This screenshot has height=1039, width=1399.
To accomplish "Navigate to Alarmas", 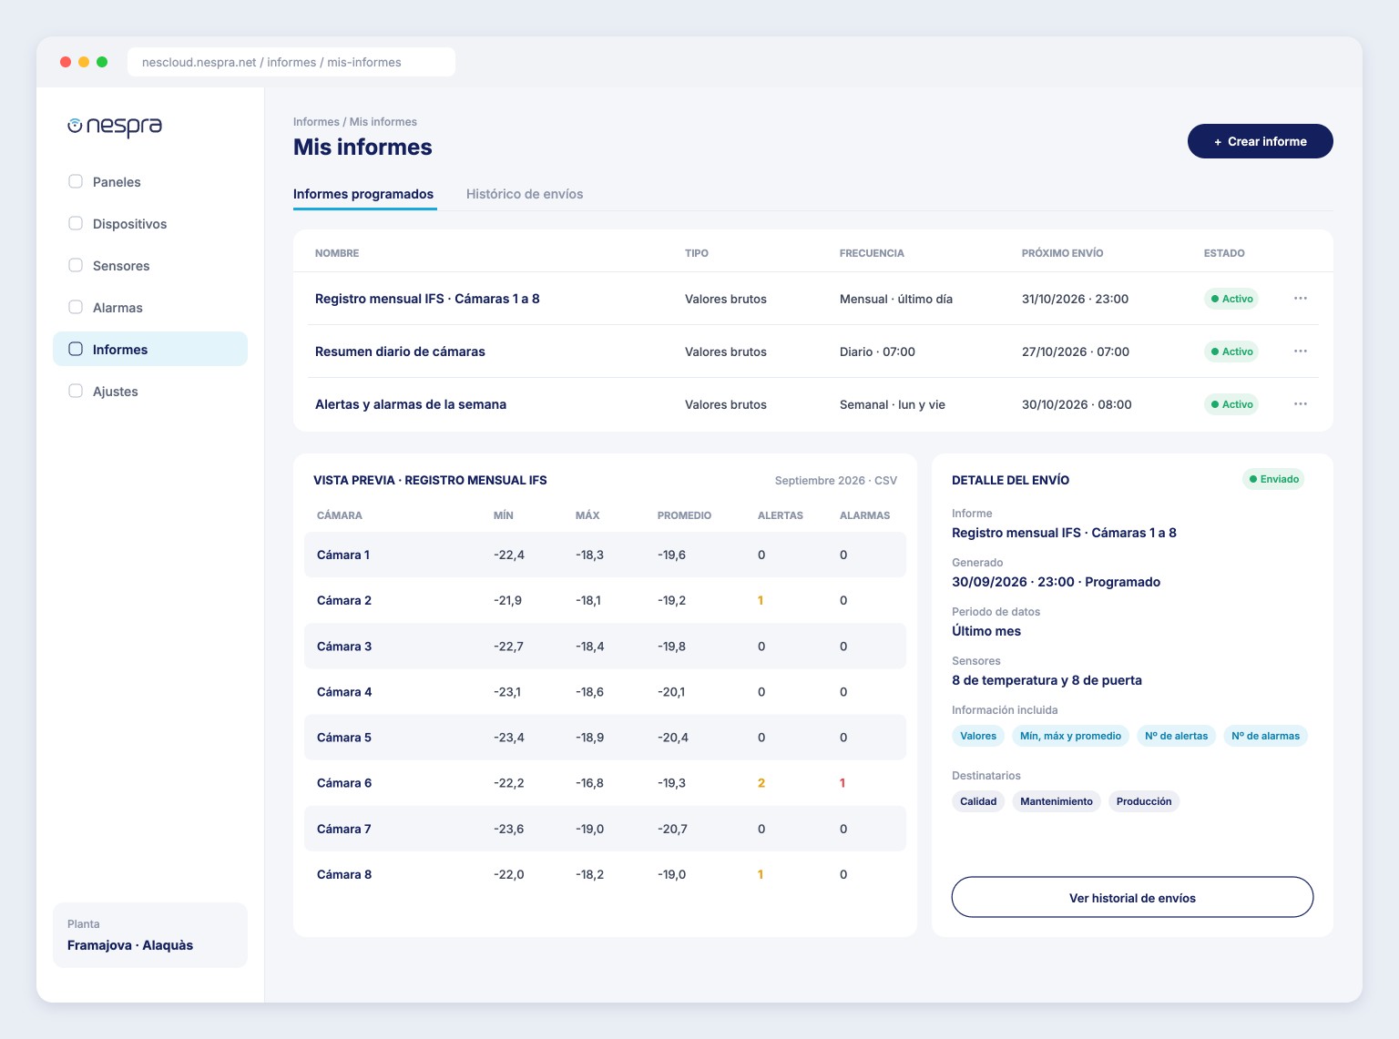I will pos(150,308).
